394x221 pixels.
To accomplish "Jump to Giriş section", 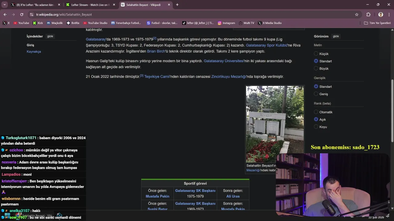I will [30, 45].
